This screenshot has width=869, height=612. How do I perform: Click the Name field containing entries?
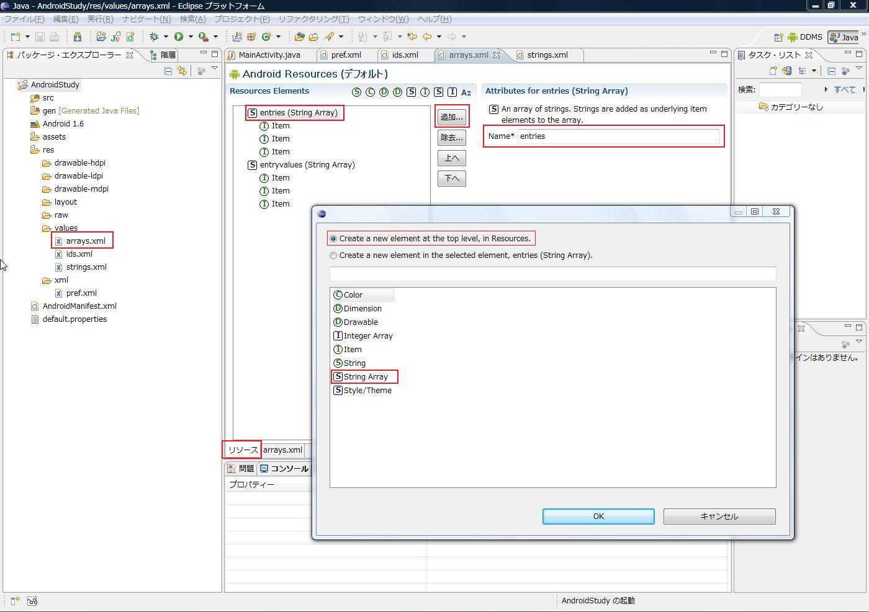pyautogui.click(x=619, y=136)
